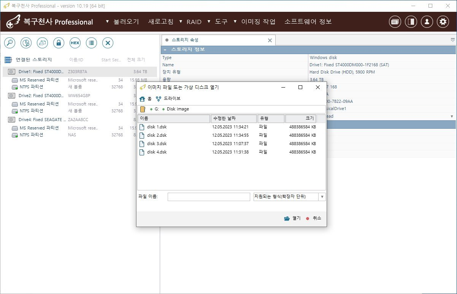Click the file icon of disk 1.dsk
This screenshot has height=294, width=457.
[142, 127]
